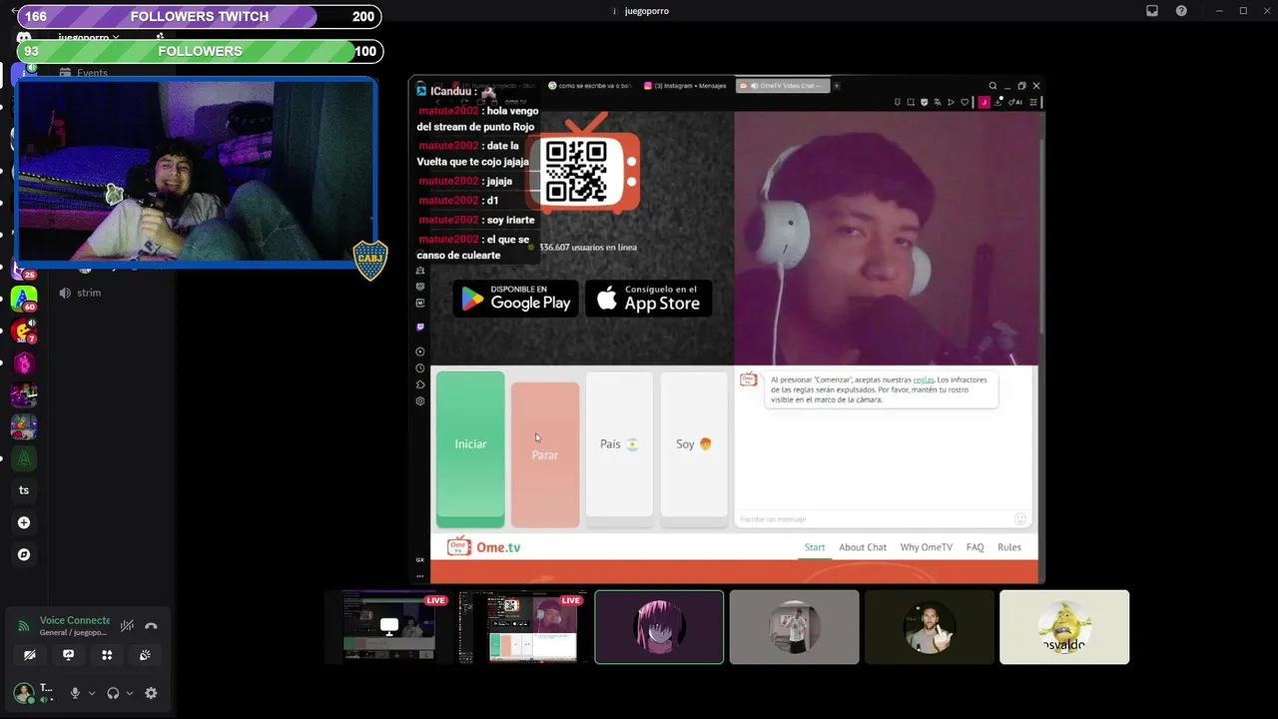
Task: Click the Google Play download badge
Action: click(517, 298)
